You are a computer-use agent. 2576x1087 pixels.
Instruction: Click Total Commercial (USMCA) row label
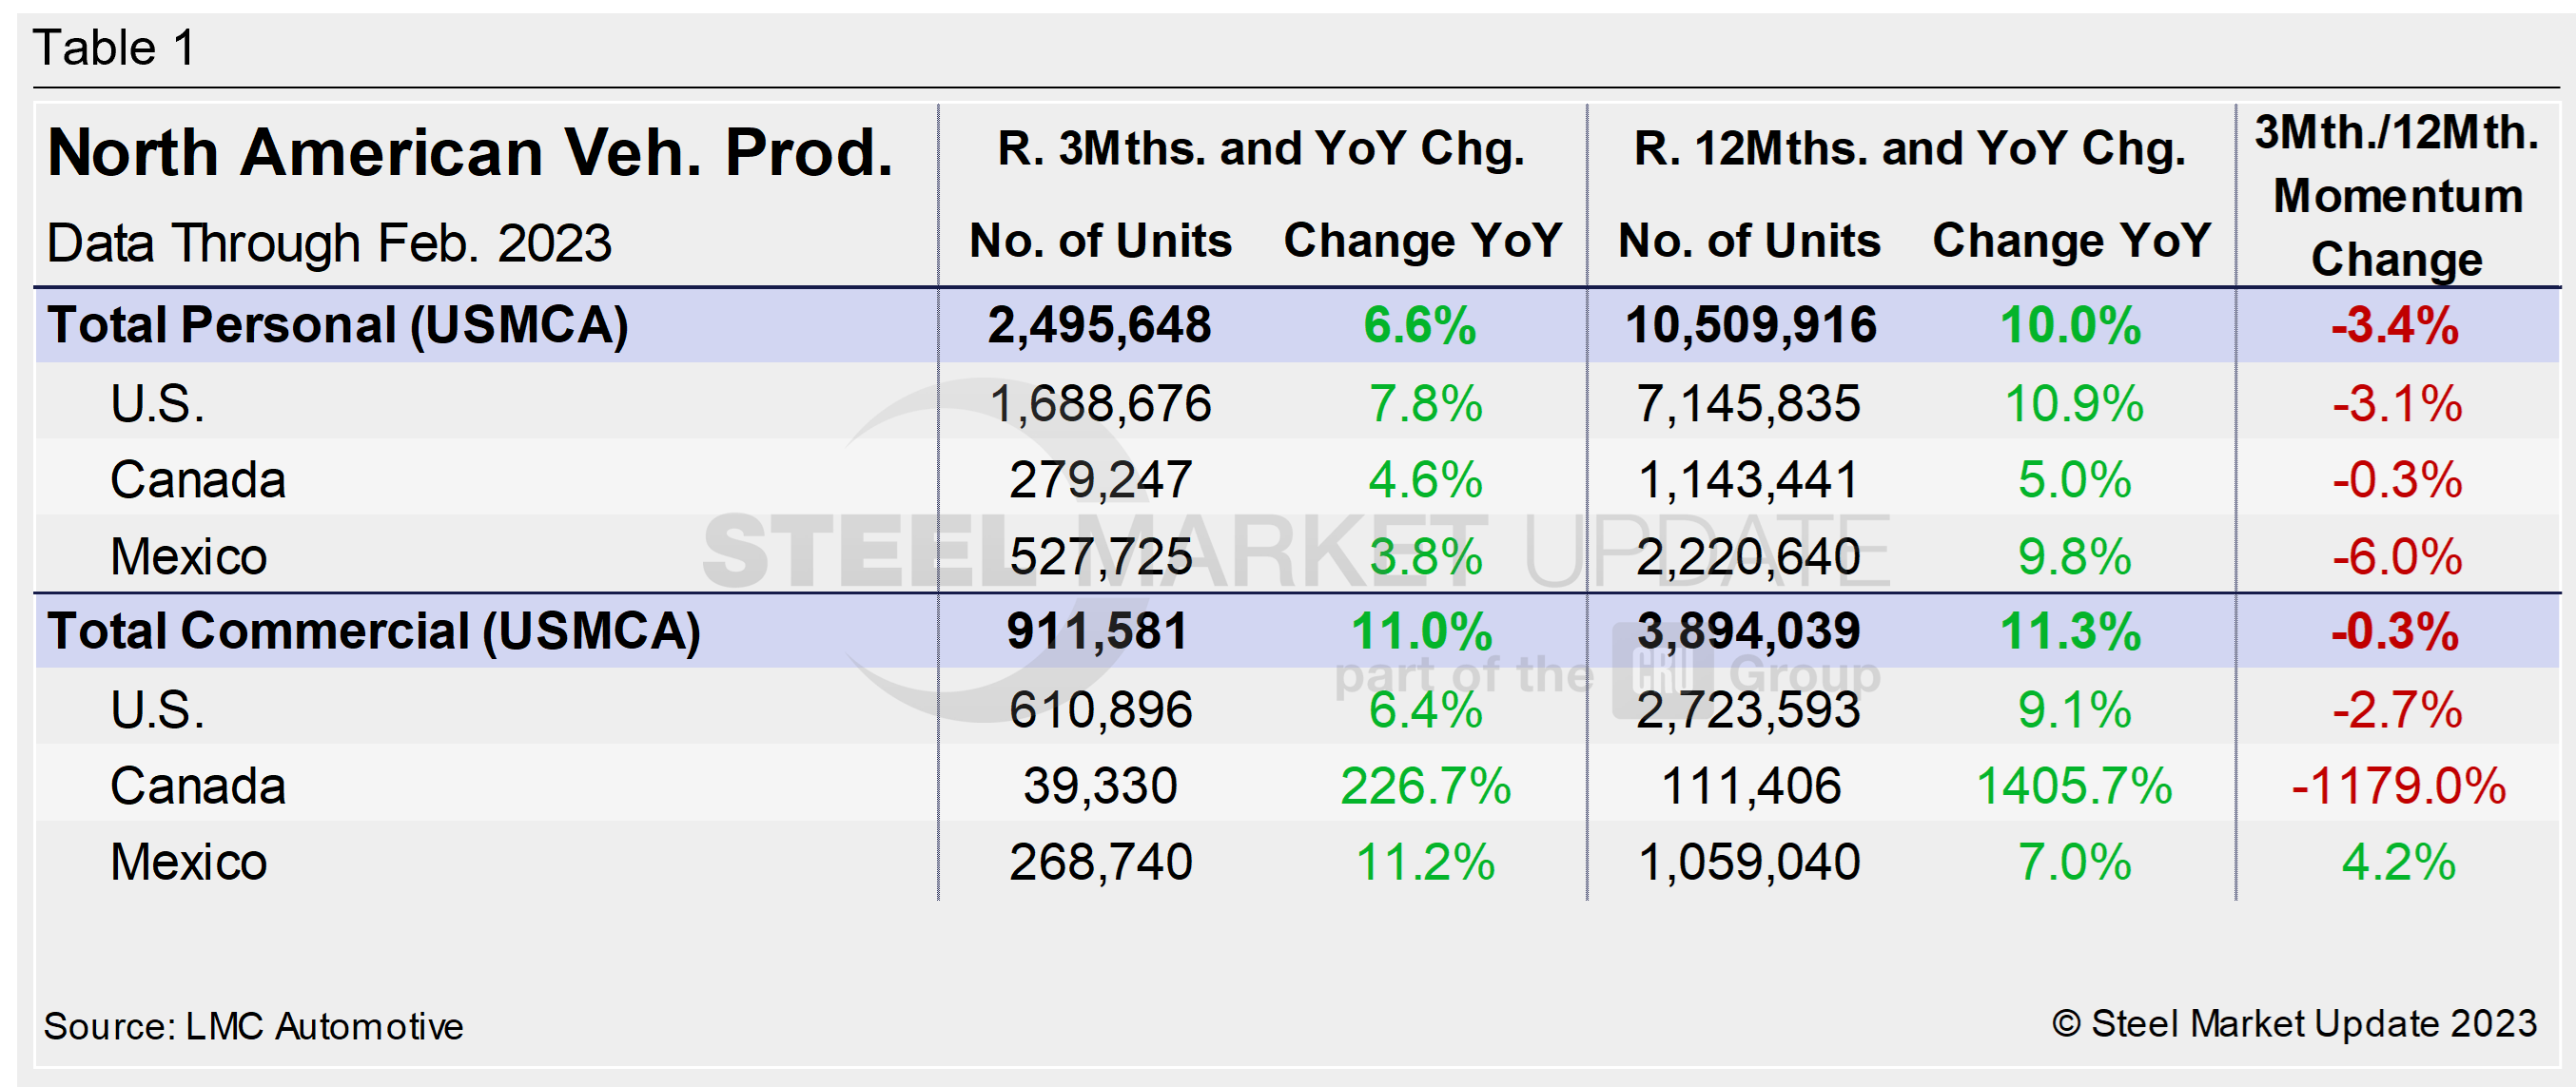[x=374, y=631]
